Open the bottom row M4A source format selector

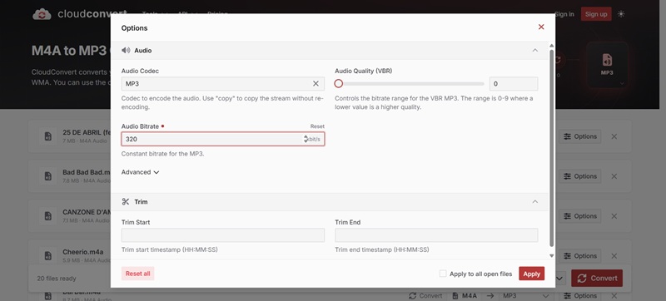(x=465, y=296)
